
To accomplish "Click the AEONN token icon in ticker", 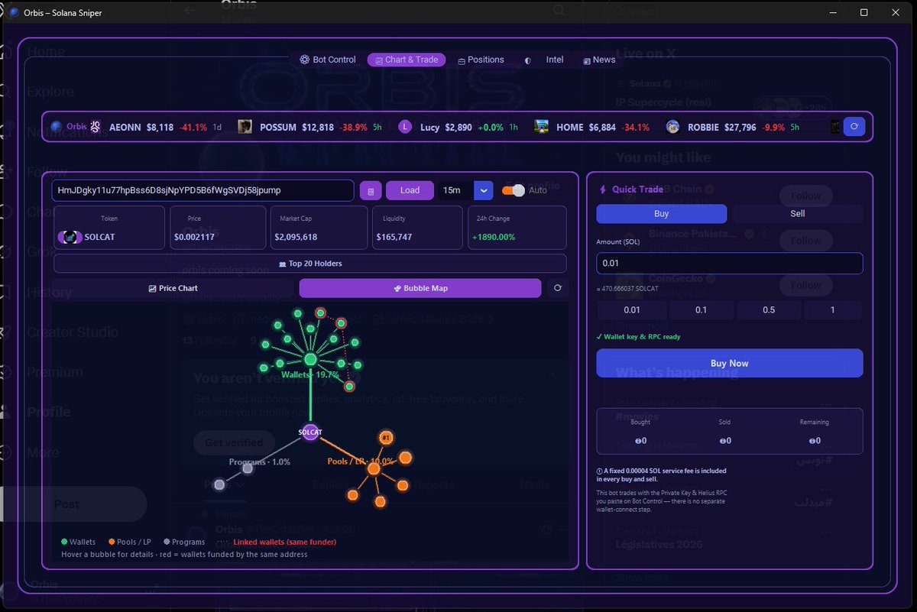I will (96, 127).
